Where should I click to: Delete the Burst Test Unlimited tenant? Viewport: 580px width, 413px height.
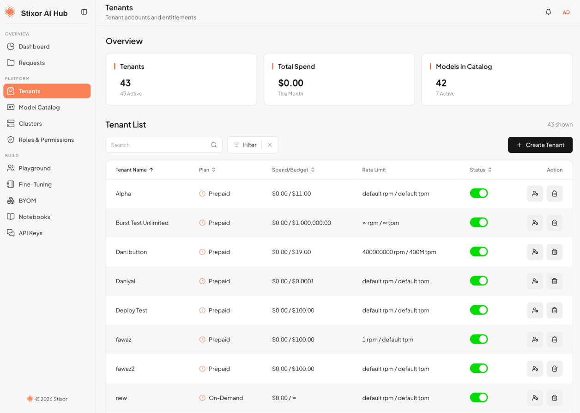(555, 223)
